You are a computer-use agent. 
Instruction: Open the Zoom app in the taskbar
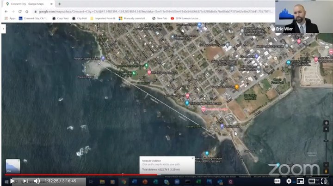[177, 182]
